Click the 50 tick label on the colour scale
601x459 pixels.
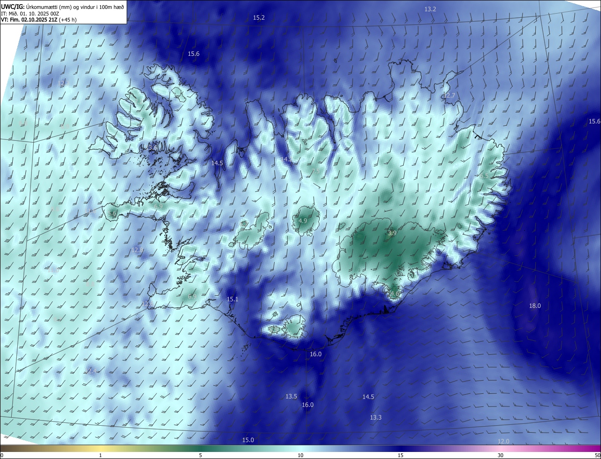[x=597, y=455]
